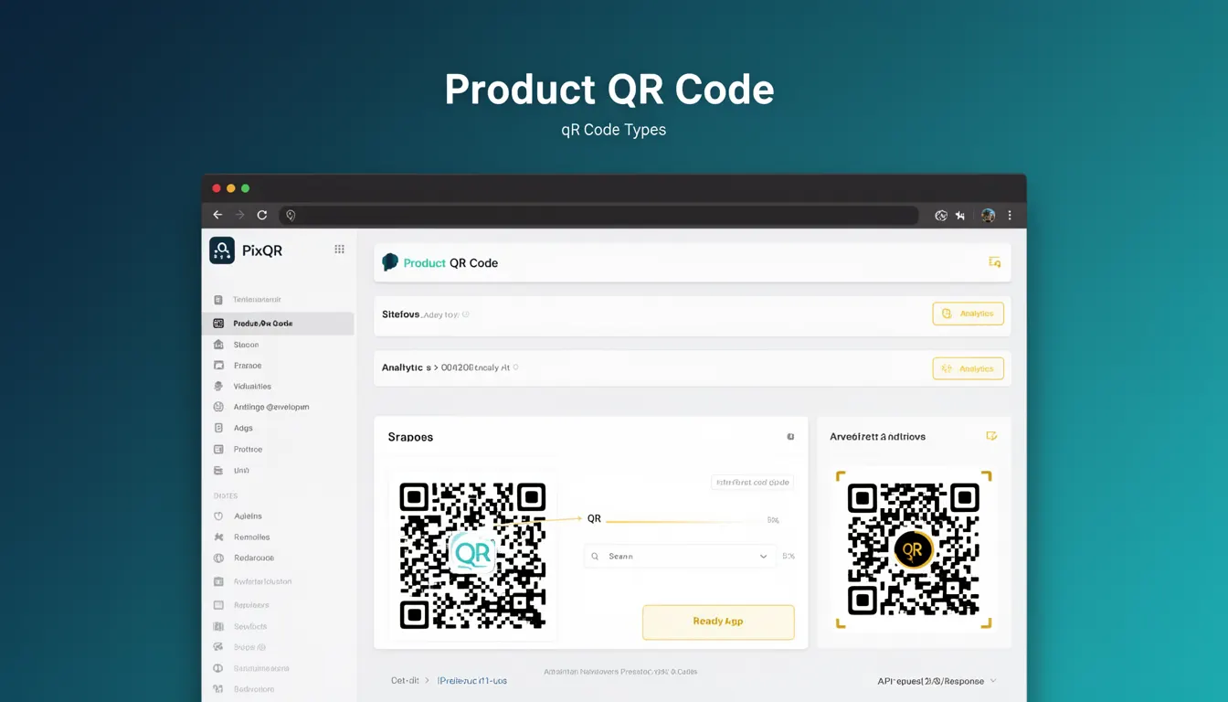Select Produte/Aw Code in the sidebar

click(278, 324)
